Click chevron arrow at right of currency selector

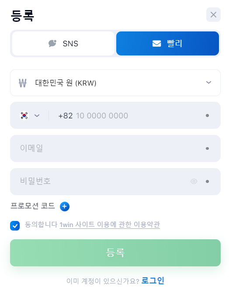coord(208,83)
